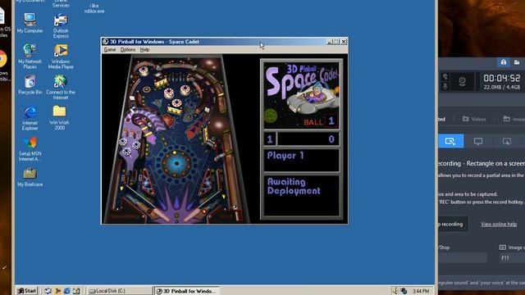525x295 pixels.
Task: Click the pinball table playfield
Action: click(x=176, y=138)
